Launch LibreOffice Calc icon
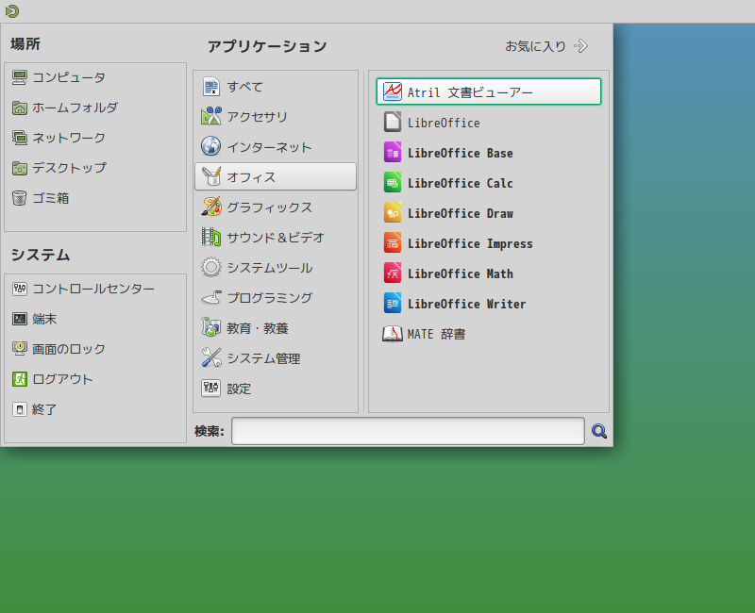The height and width of the screenshot is (613, 755). pyautogui.click(x=393, y=182)
